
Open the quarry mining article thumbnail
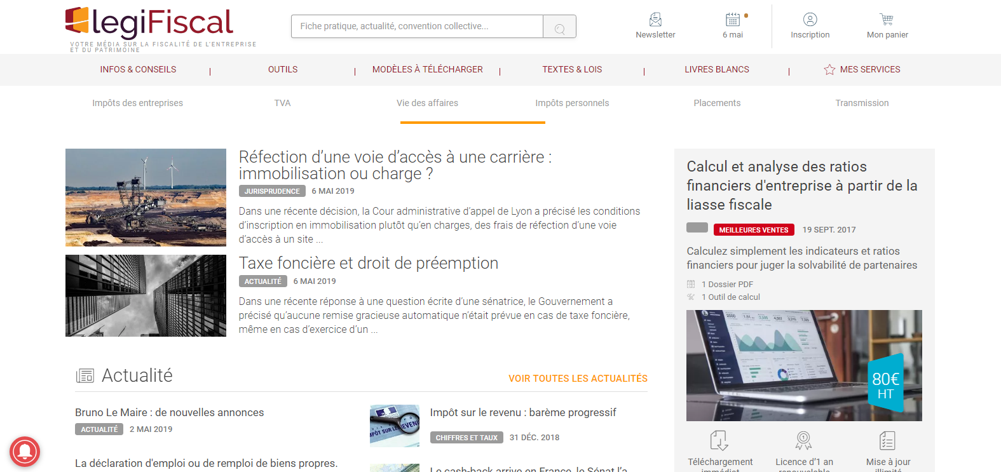coord(146,198)
